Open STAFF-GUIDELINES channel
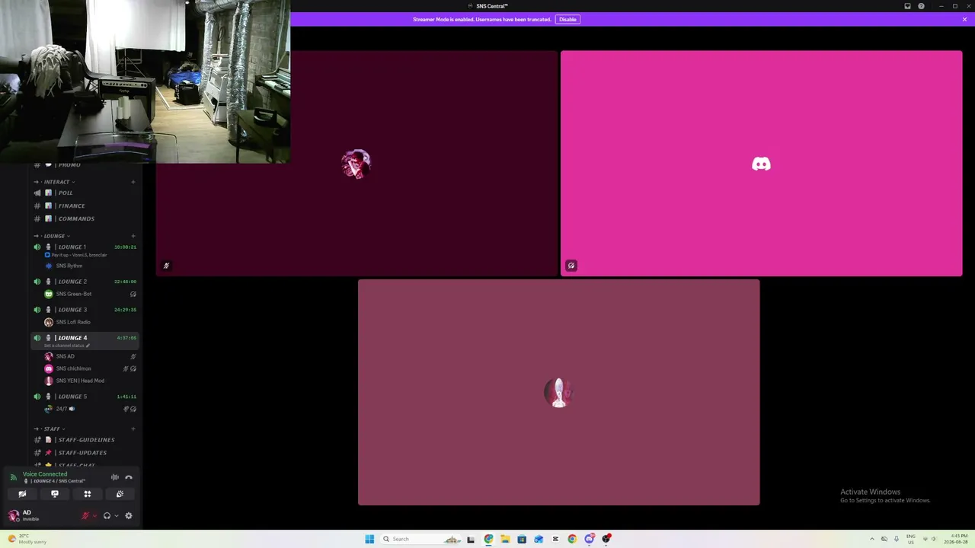 coord(85,440)
